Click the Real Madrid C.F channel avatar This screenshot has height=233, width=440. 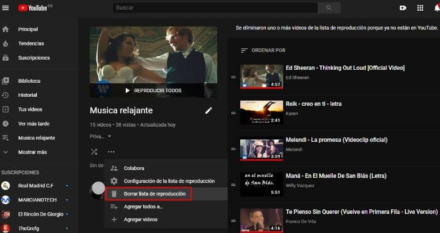(6, 186)
